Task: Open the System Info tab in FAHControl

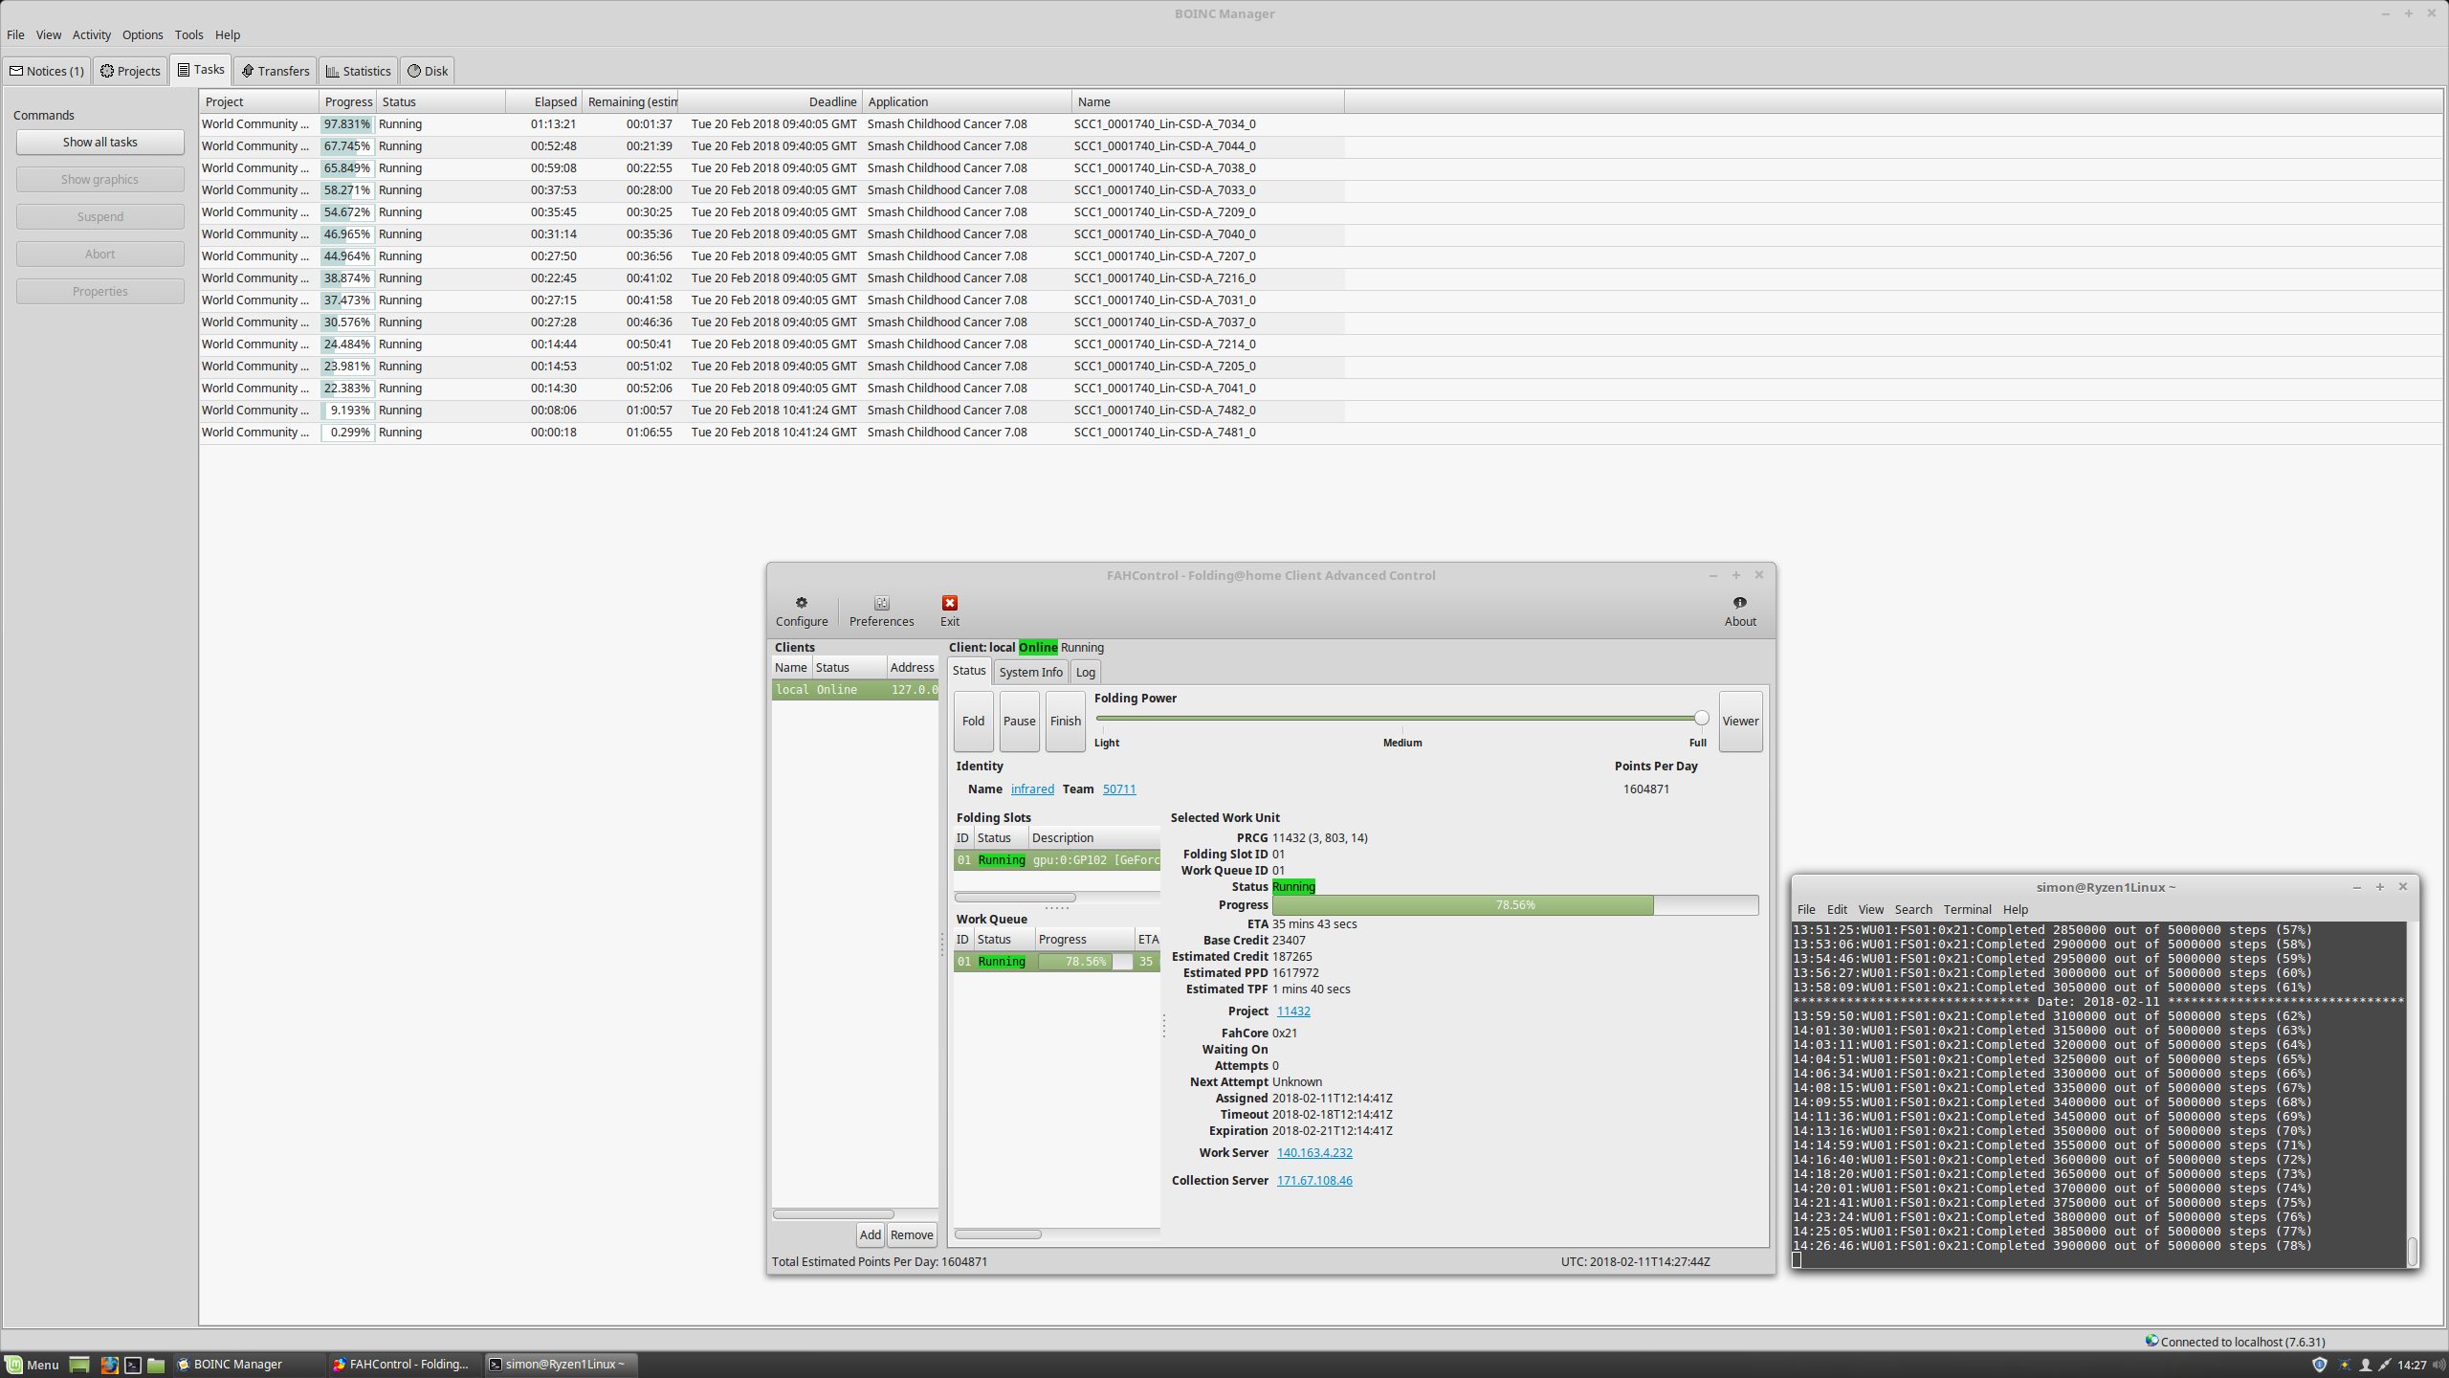Action: [x=1030, y=672]
